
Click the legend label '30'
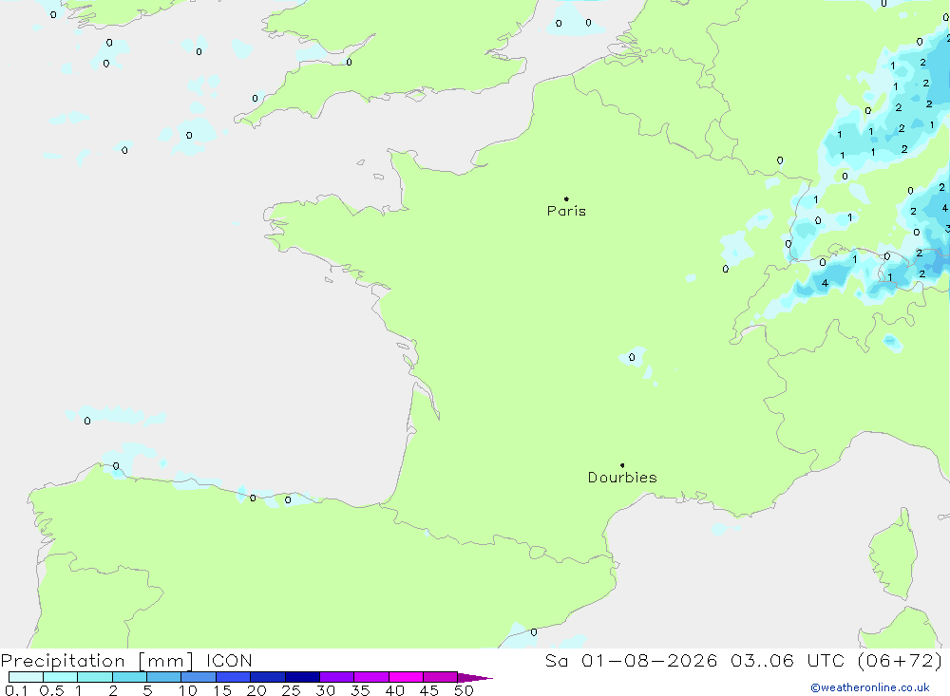(x=326, y=690)
